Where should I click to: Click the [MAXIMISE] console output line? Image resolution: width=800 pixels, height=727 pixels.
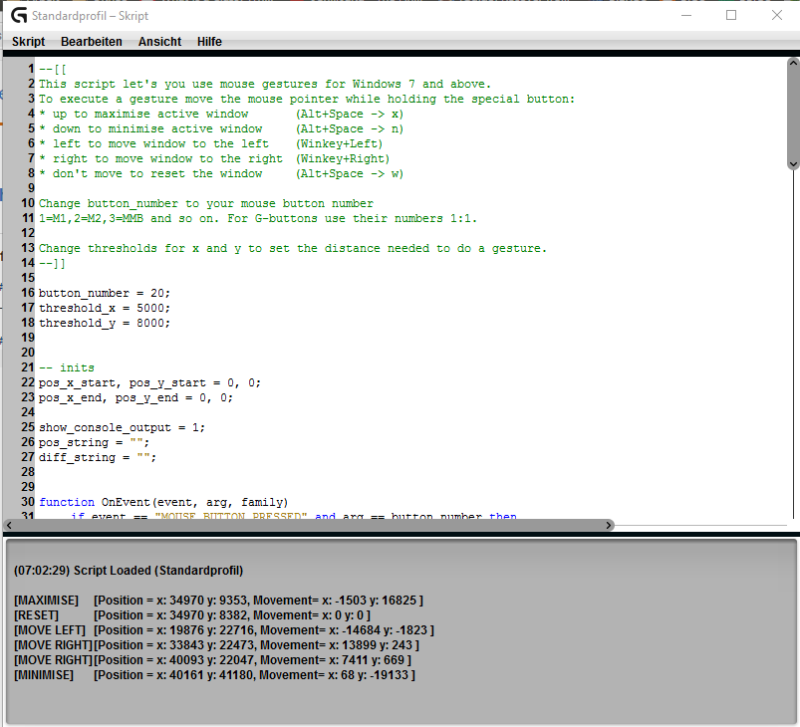pyautogui.click(x=218, y=601)
